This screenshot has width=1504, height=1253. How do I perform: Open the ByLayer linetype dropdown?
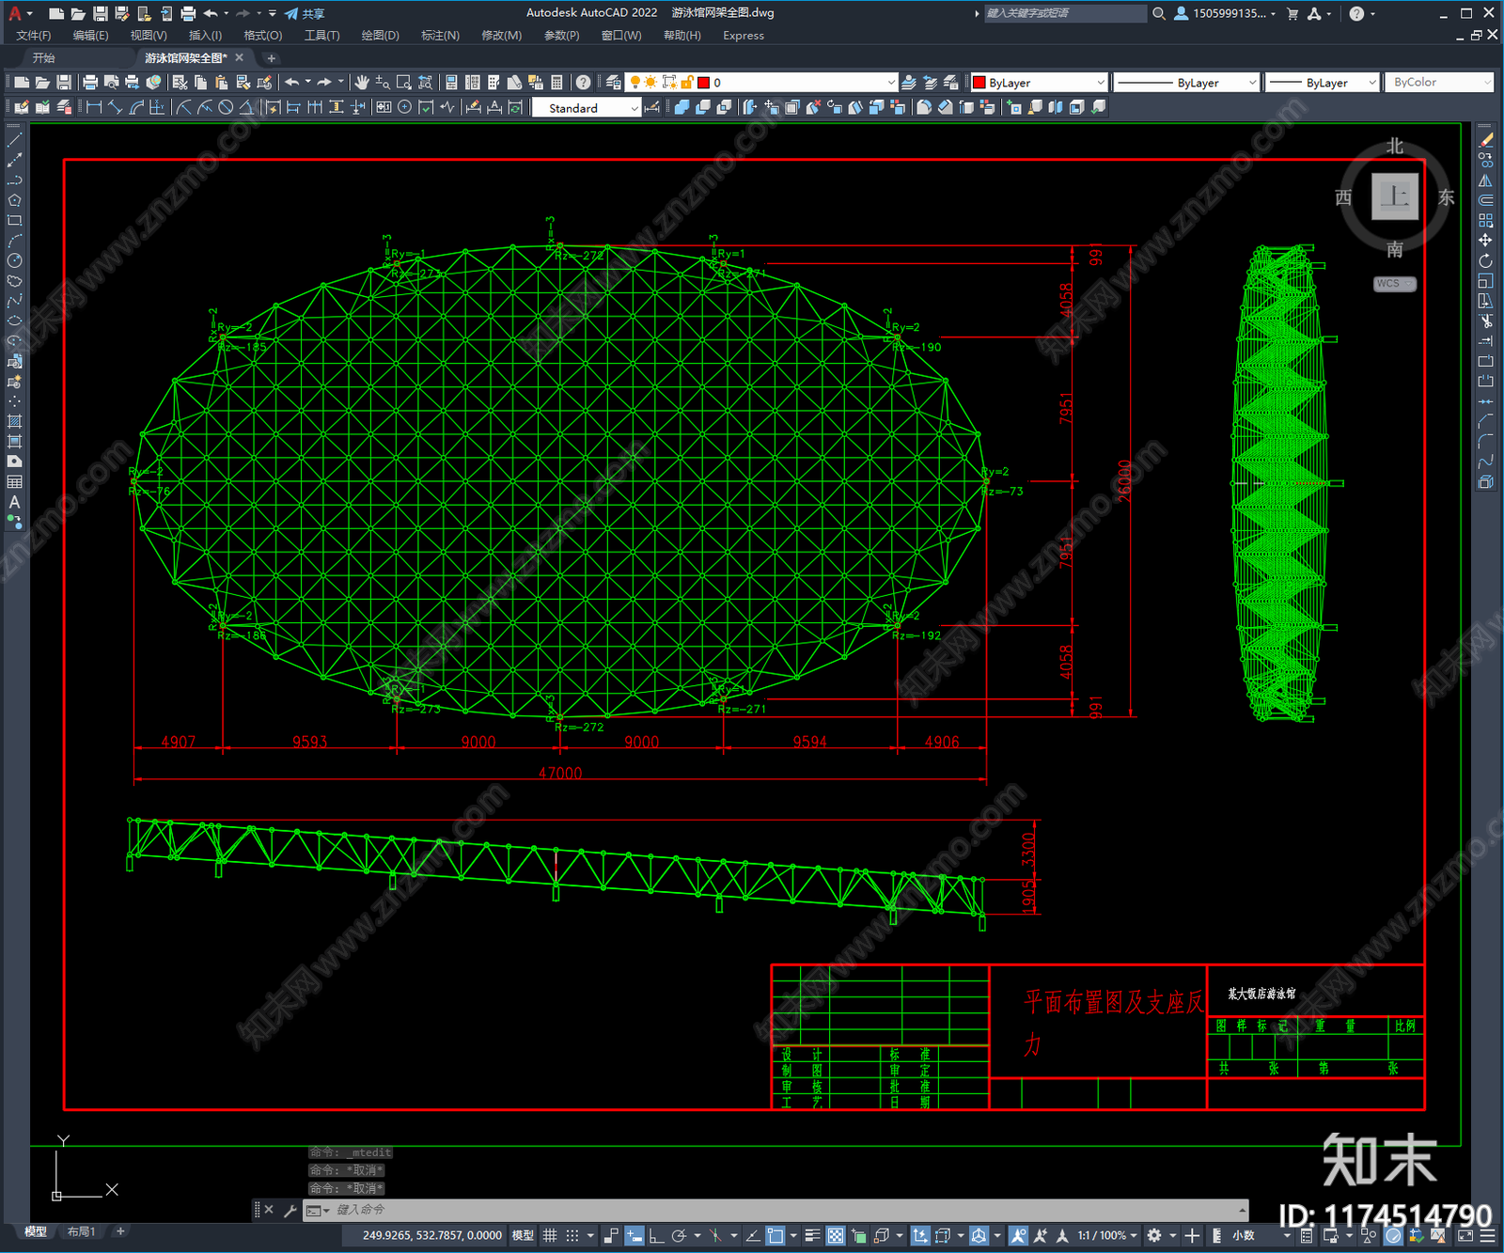click(1186, 83)
